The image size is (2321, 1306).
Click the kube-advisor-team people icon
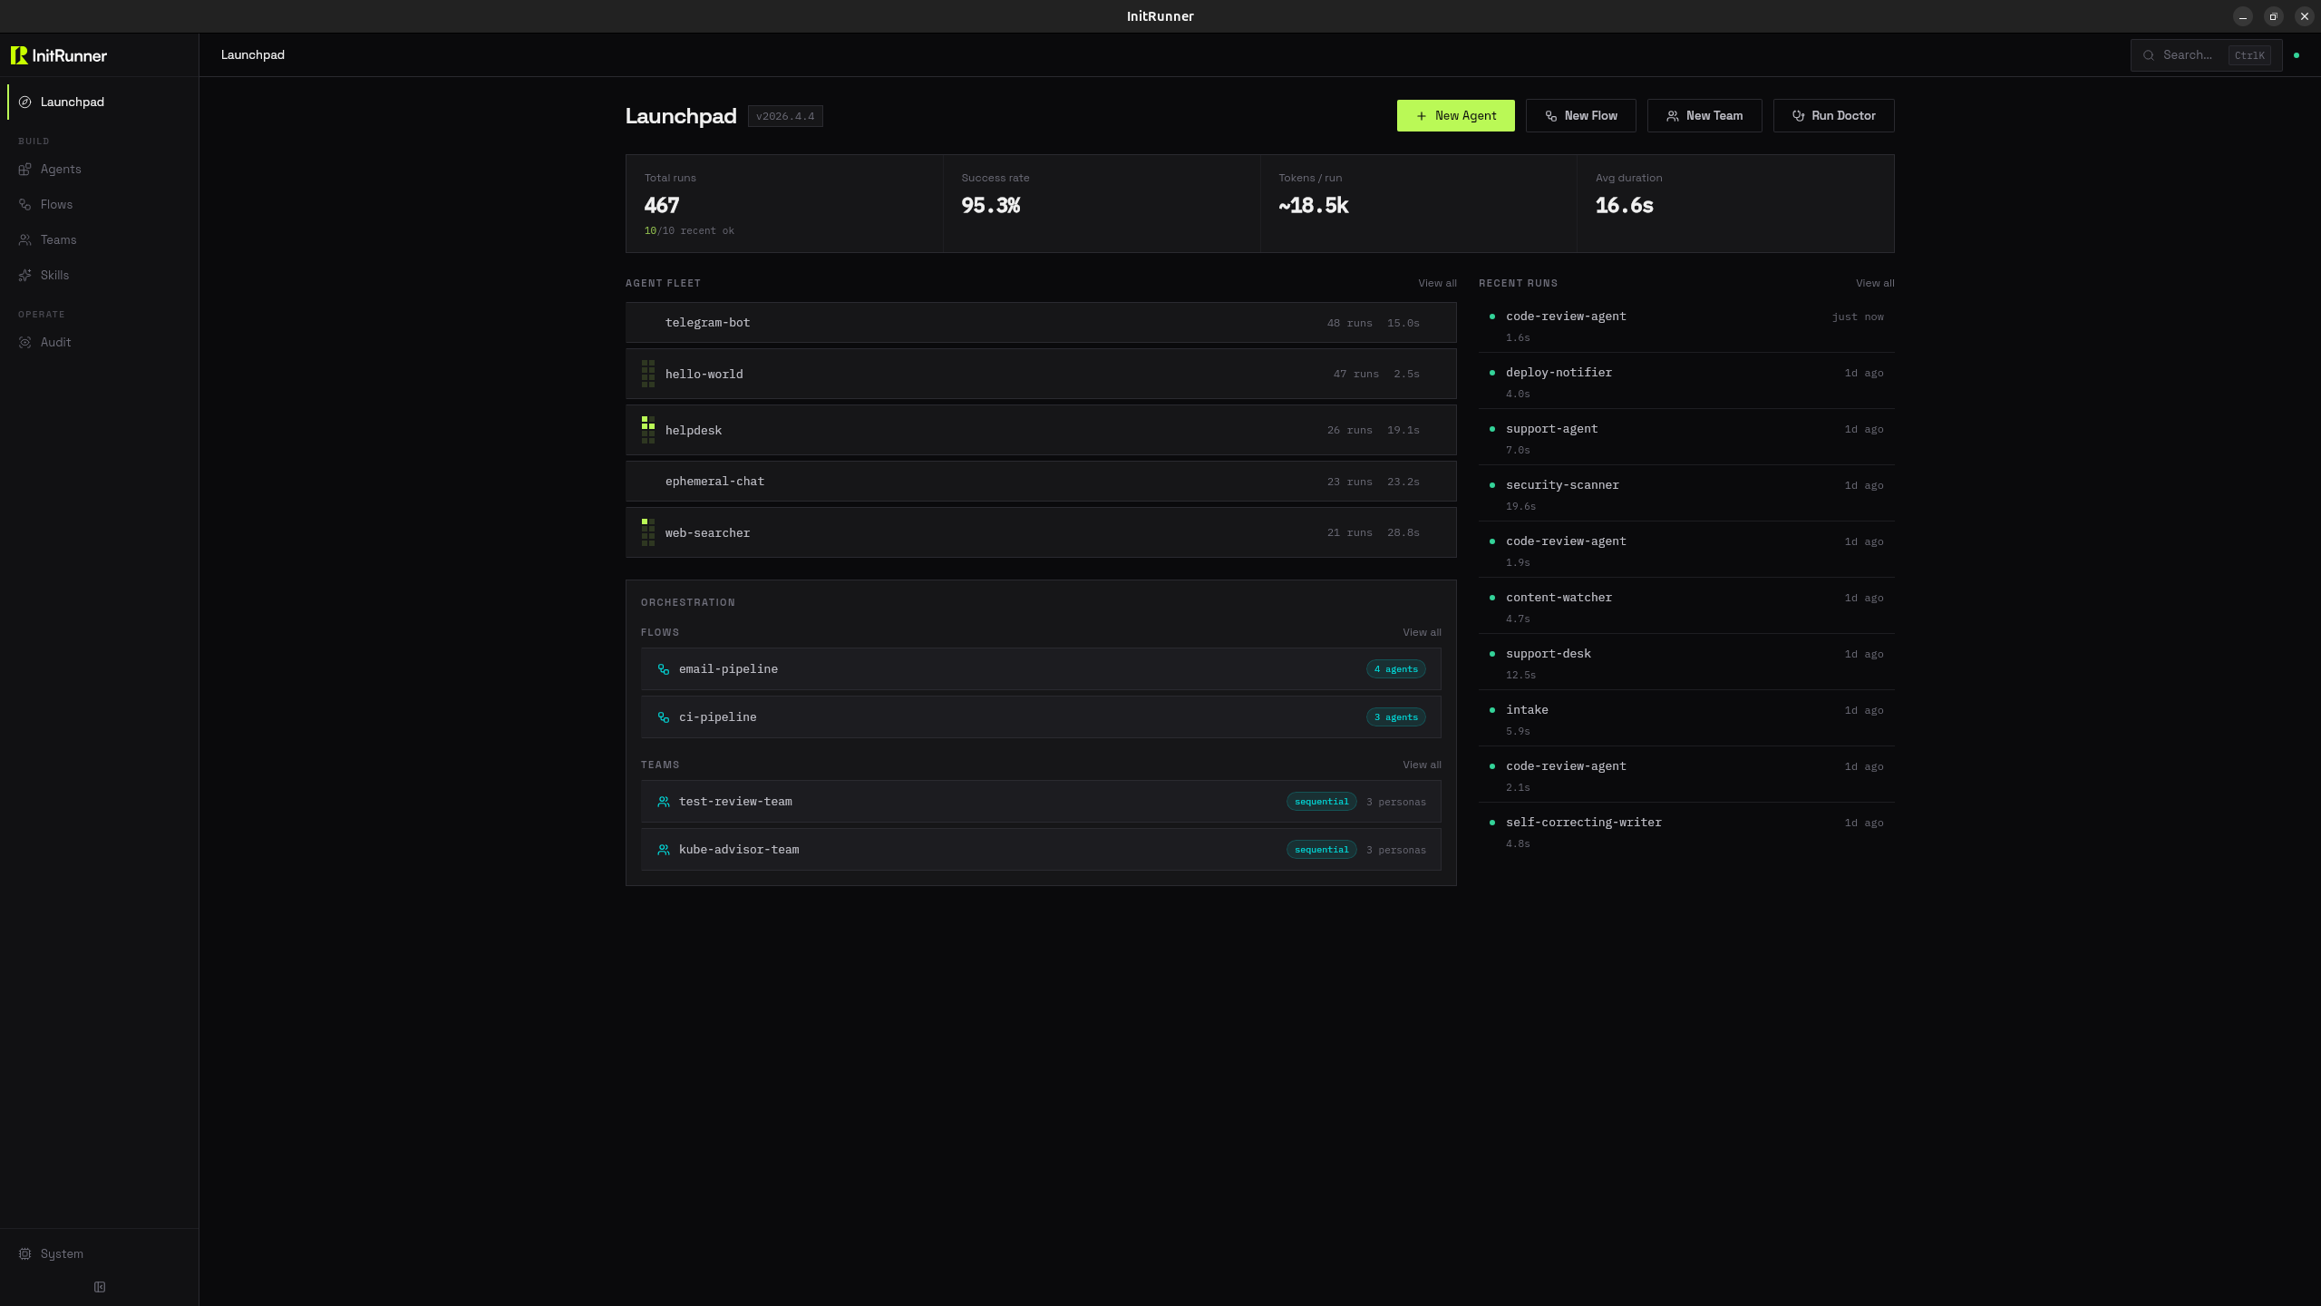664,850
